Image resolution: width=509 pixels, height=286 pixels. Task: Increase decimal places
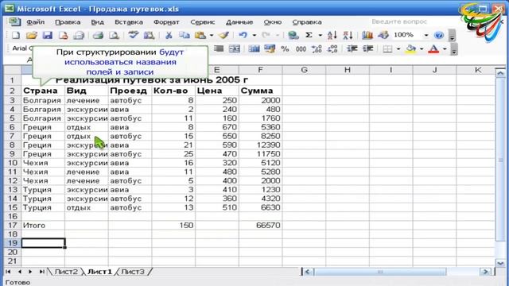[317, 49]
